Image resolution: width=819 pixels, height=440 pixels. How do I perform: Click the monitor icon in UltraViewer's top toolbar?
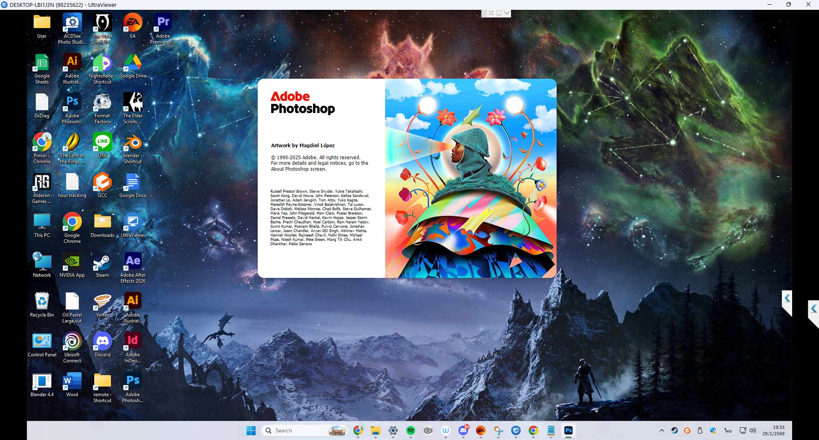[x=499, y=13]
